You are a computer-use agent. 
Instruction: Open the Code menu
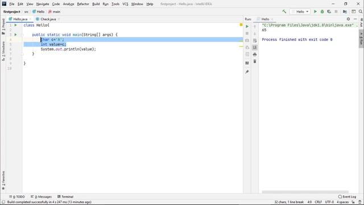tap(56, 4)
